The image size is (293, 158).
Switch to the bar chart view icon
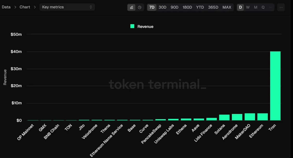[x=131, y=7]
